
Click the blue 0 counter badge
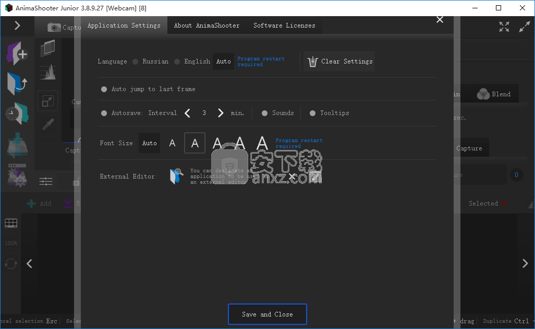516,175
